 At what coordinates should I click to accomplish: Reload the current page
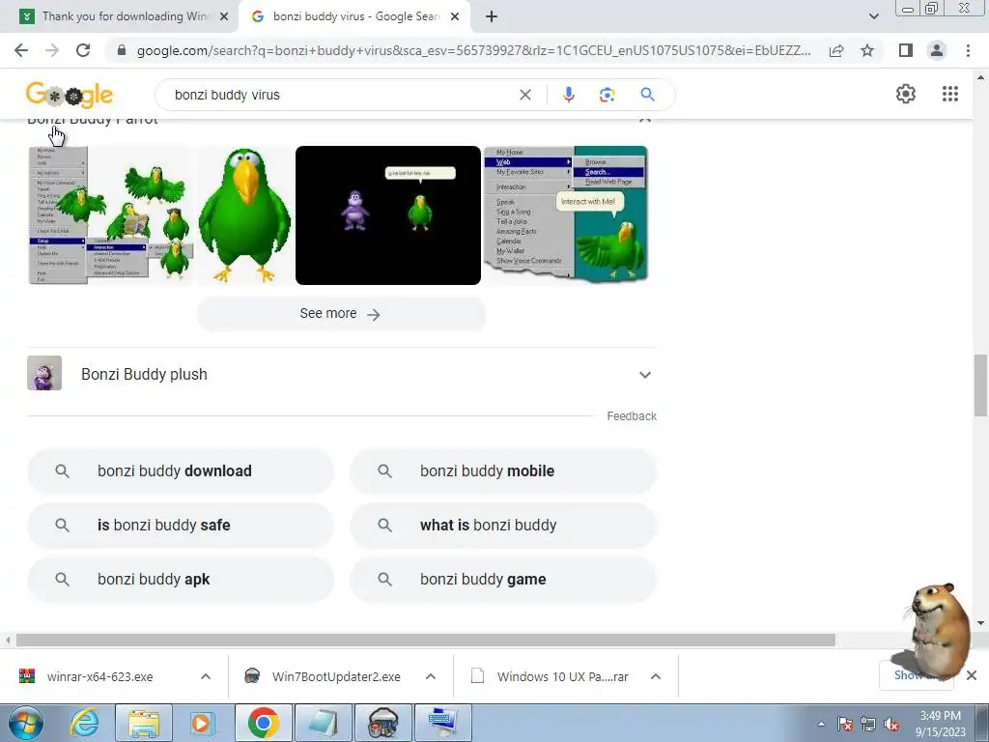[83, 50]
